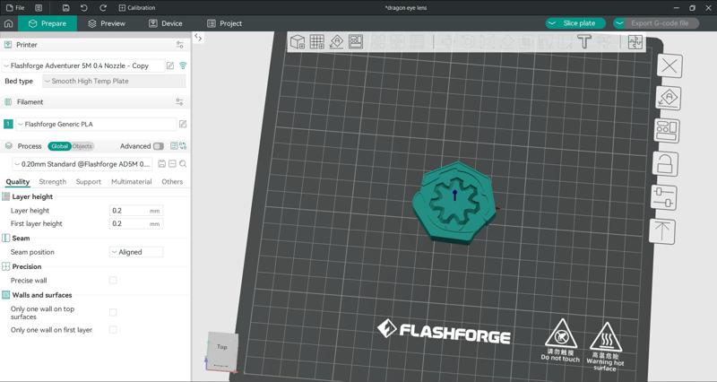Select the Text shape tool
The width and height of the screenshot is (717, 382).
tap(584, 41)
